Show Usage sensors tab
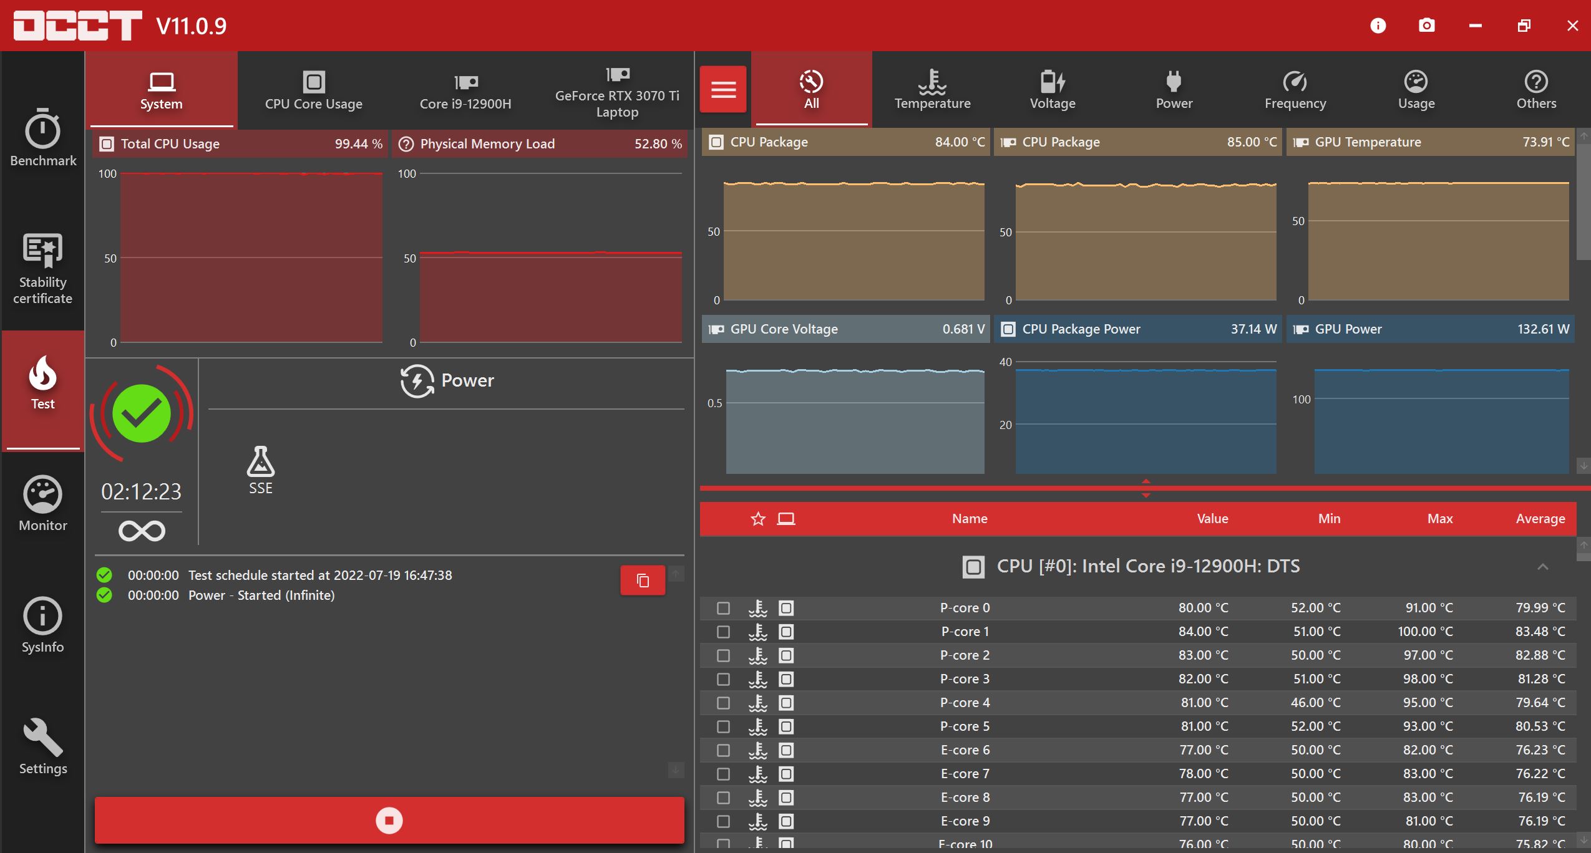This screenshot has width=1591, height=853. pos(1416,89)
